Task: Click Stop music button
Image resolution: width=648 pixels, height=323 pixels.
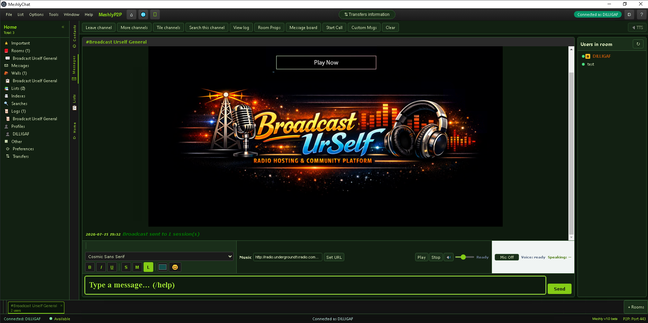Action: tap(436, 257)
